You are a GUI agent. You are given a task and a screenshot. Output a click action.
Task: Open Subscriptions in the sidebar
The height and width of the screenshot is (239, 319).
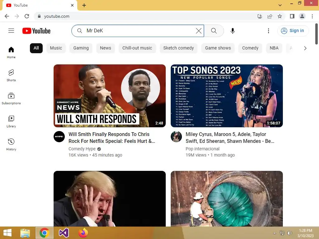[x=11, y=98]
